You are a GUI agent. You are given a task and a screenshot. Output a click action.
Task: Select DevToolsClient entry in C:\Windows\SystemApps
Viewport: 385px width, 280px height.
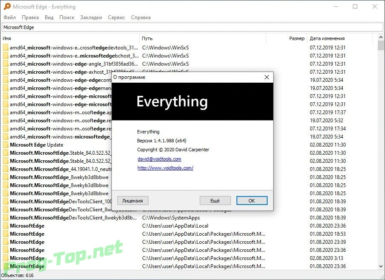click(x=73, y=218)
